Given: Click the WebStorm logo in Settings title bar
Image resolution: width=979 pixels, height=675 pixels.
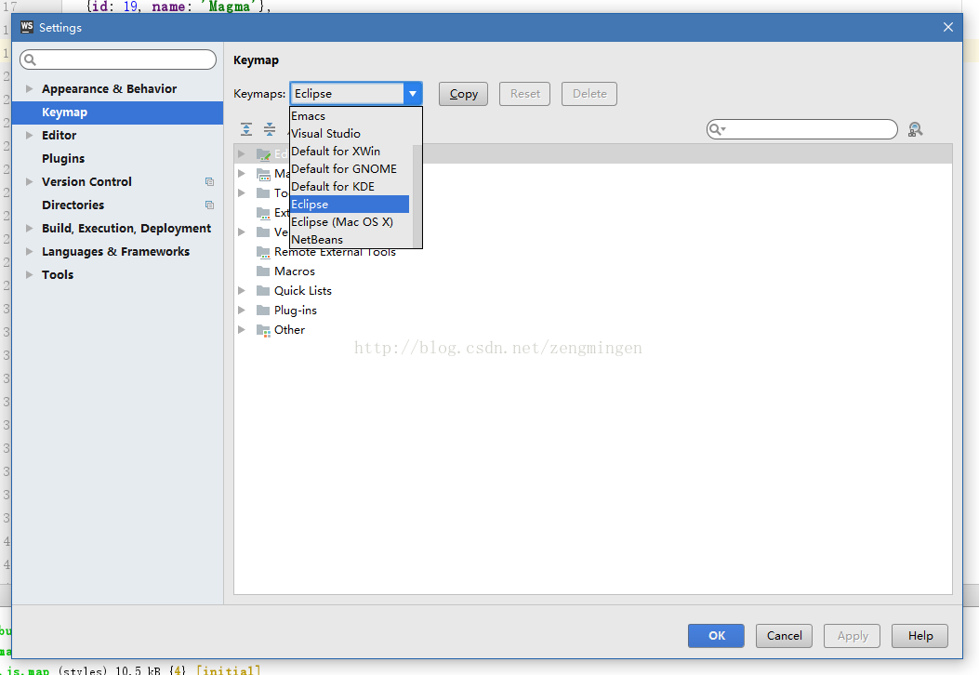Looking at the screenshot, I should click(x=26, y=27).
